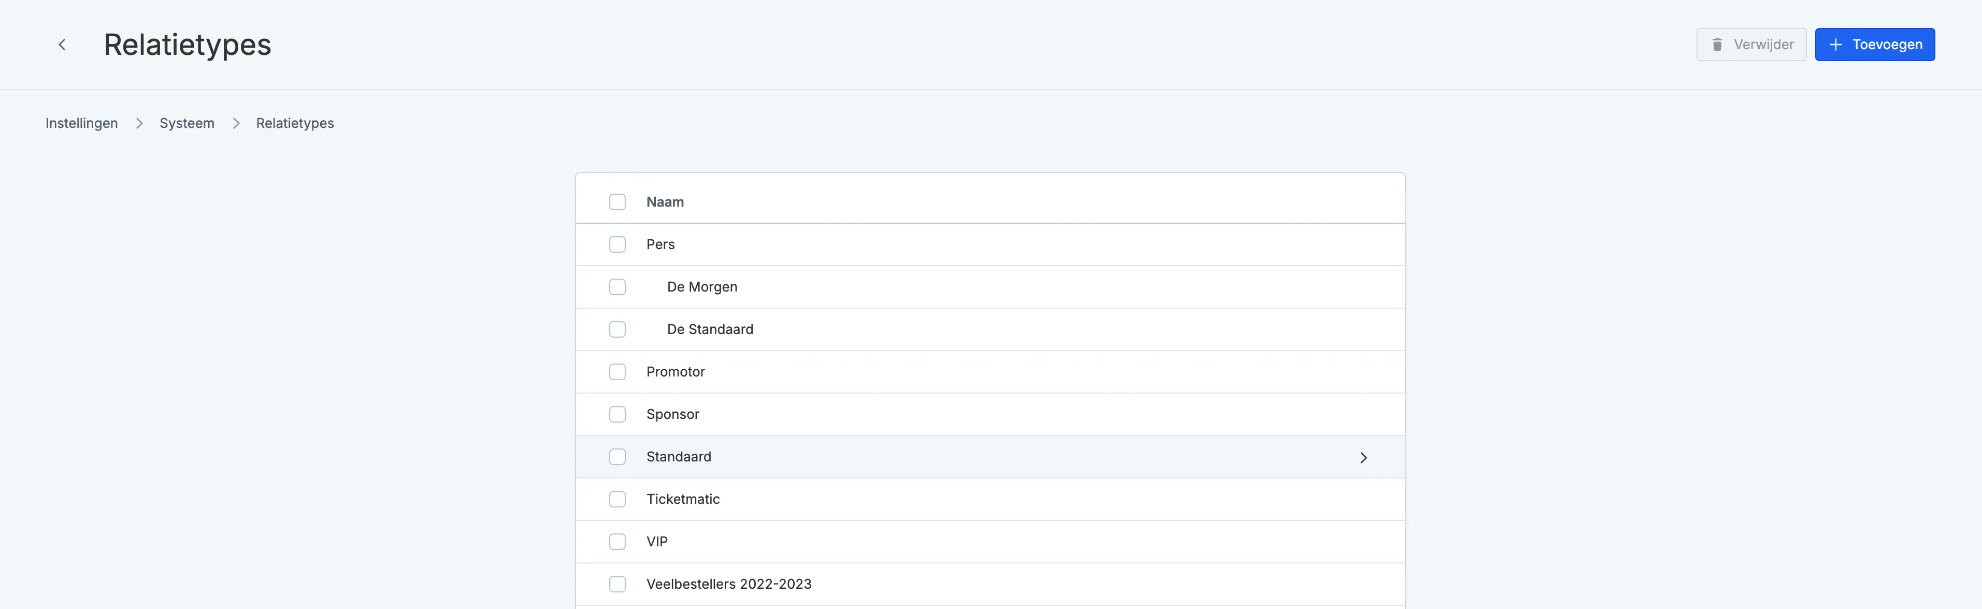
Task: Check the Ticketmatic row checkbox
Action: point(617,499)
